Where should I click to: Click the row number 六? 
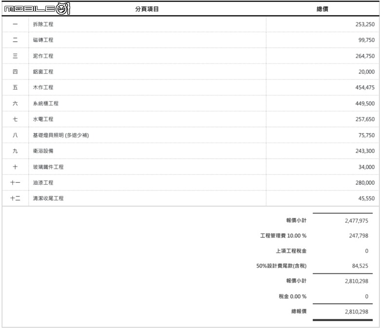15,103
